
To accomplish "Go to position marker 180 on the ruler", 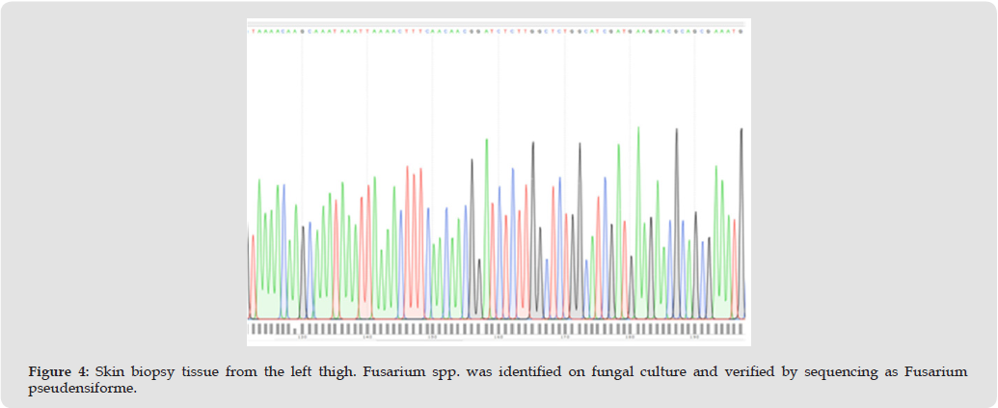I will 630,338.
